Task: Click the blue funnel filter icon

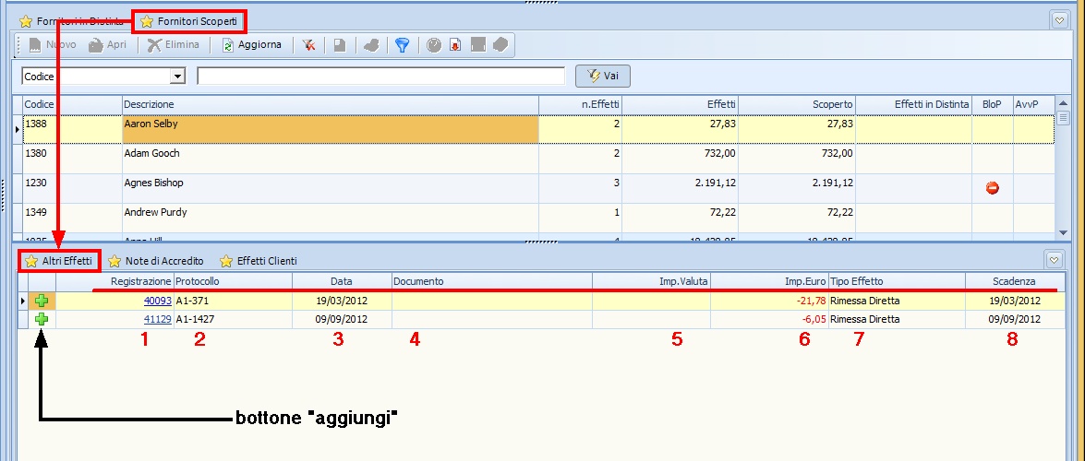Action: pyautogui.click(x=402, y=44)
